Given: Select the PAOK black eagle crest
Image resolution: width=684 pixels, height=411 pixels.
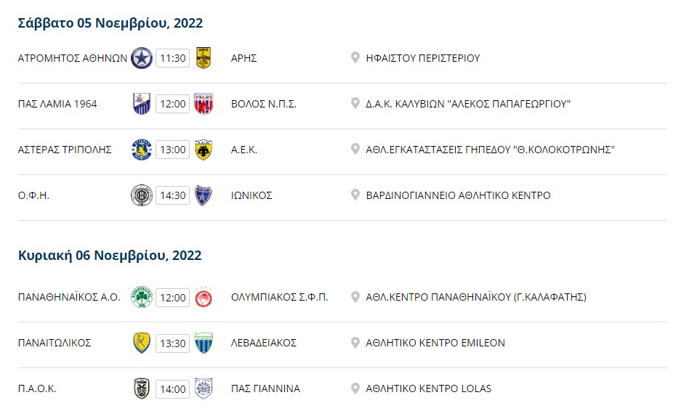Looking at the screenshot, I should [x=142, y=388].
